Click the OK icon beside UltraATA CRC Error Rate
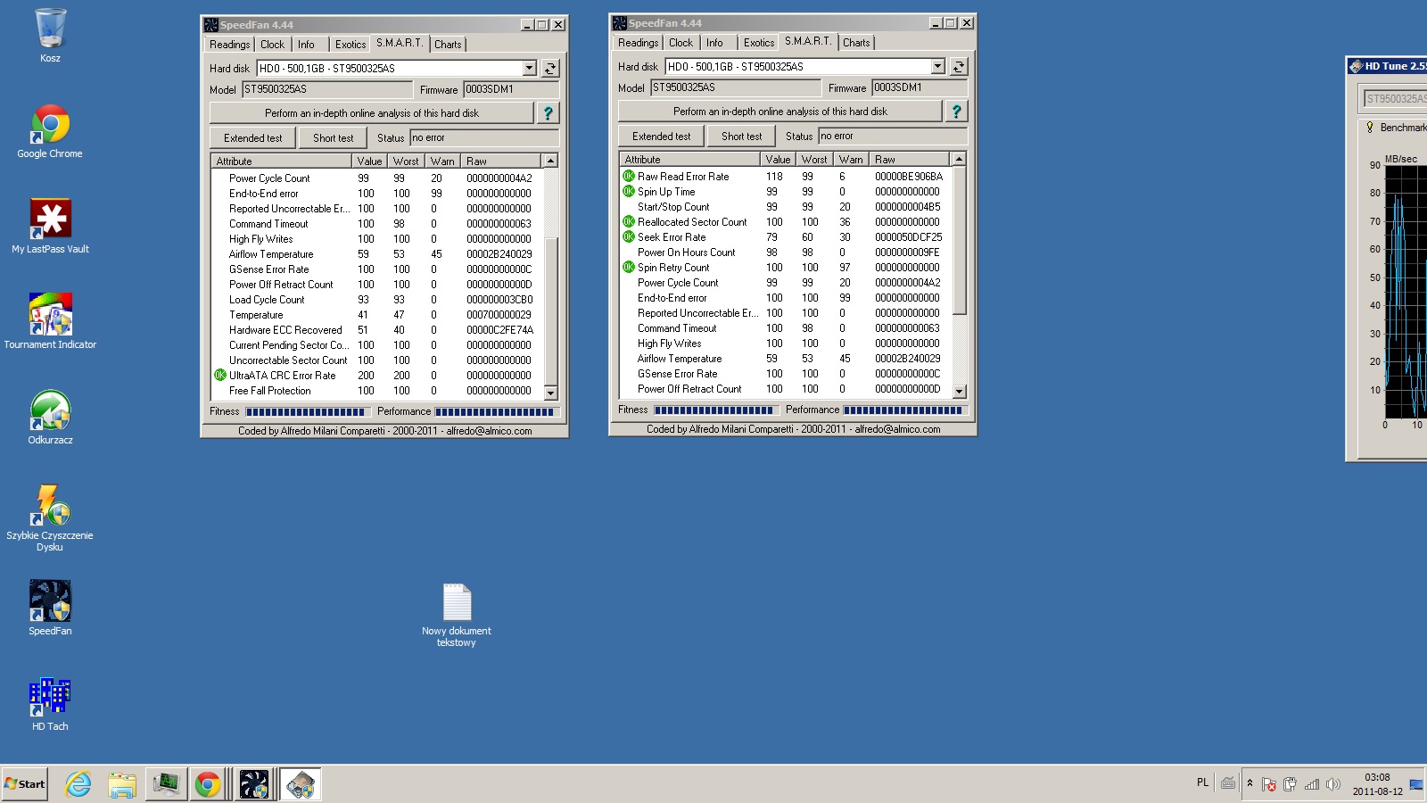 coord(220,376)
